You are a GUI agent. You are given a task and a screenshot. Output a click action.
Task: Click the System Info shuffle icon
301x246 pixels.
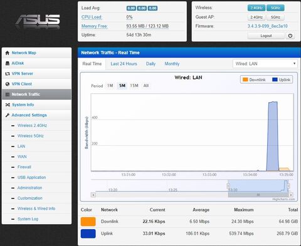coord(8,105)
